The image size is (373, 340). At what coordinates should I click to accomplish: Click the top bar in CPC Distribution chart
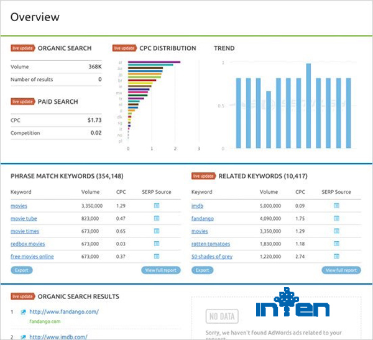154,62
